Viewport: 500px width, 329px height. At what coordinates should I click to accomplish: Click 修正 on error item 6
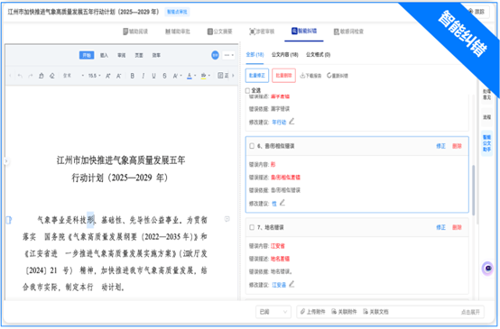click(x=441, y=146)
